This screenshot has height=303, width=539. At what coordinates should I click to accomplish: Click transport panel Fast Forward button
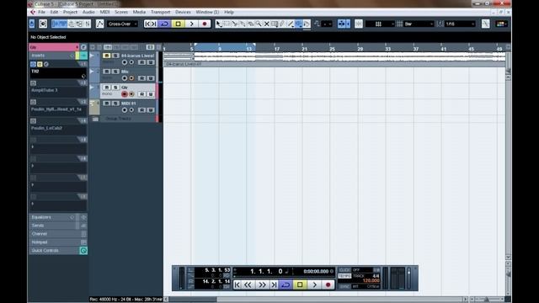point(262,284)
